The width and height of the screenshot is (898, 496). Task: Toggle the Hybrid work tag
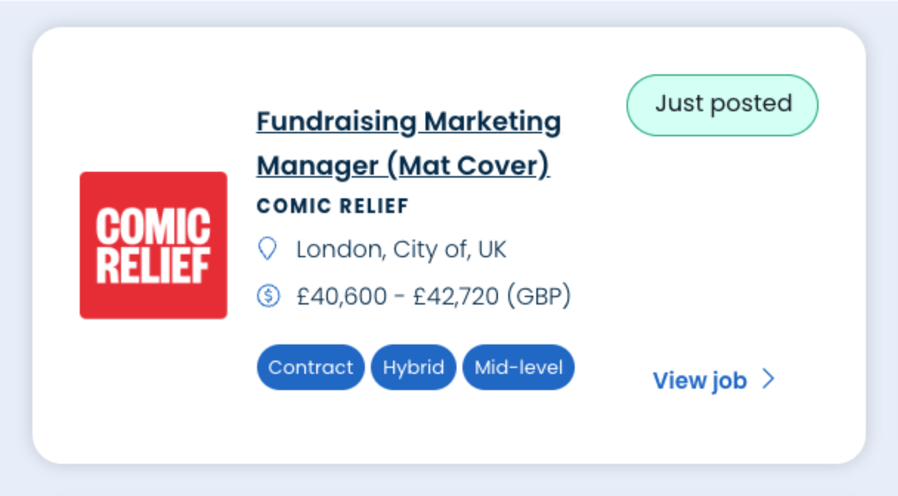tap(413, 367)
